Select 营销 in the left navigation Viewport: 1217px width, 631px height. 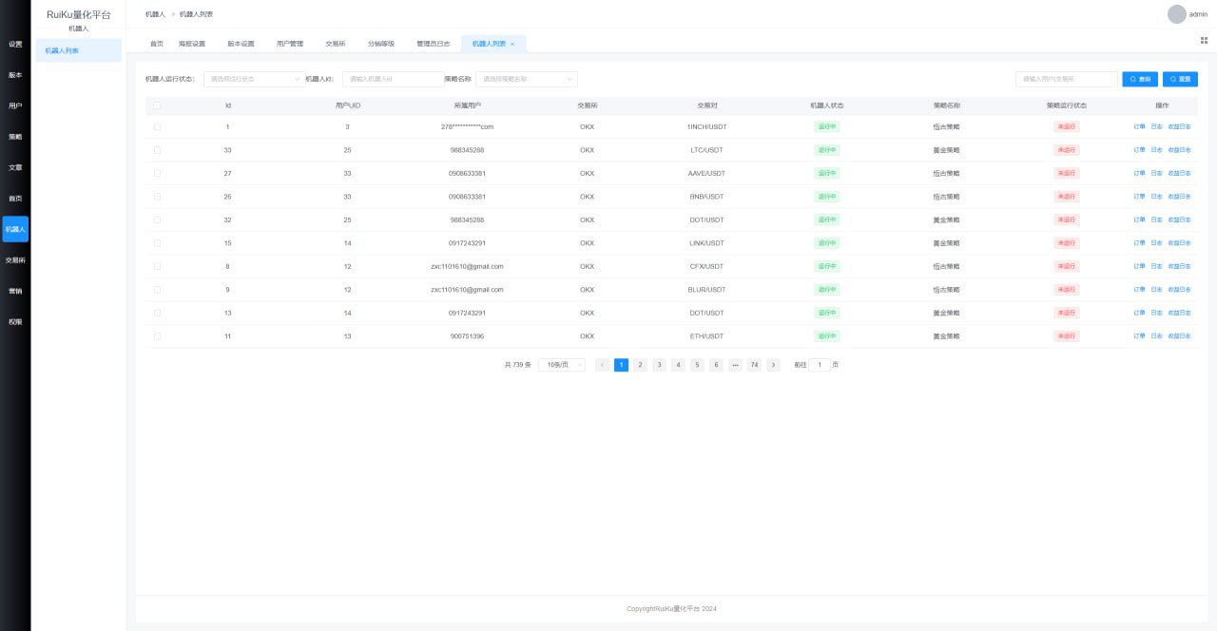pos(14,290)
